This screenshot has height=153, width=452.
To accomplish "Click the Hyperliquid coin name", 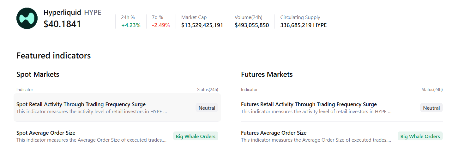I will (62, 12).
